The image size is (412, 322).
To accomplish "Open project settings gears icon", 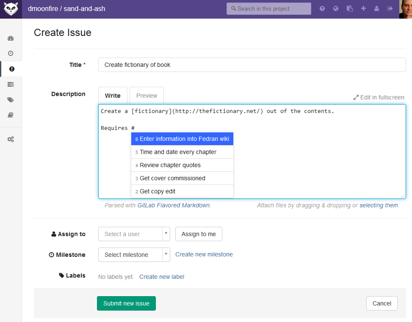I will click(x=11, y=139).
